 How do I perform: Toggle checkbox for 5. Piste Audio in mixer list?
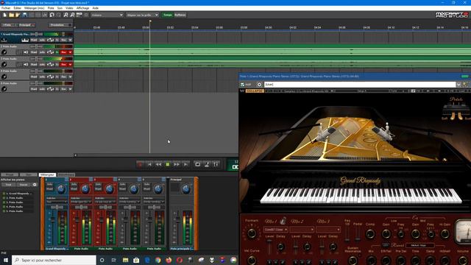click(4, 211)
